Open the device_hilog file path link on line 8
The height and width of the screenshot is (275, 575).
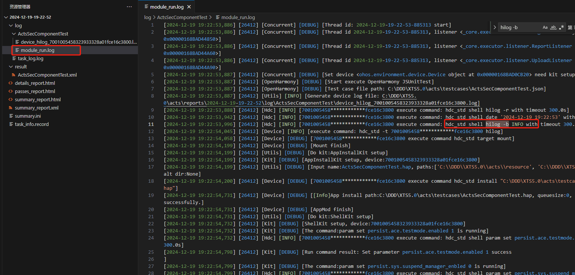pos(321,99)
